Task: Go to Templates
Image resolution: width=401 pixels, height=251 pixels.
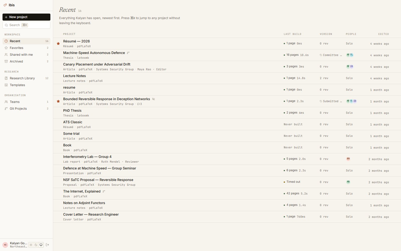Action: point(26,85)
